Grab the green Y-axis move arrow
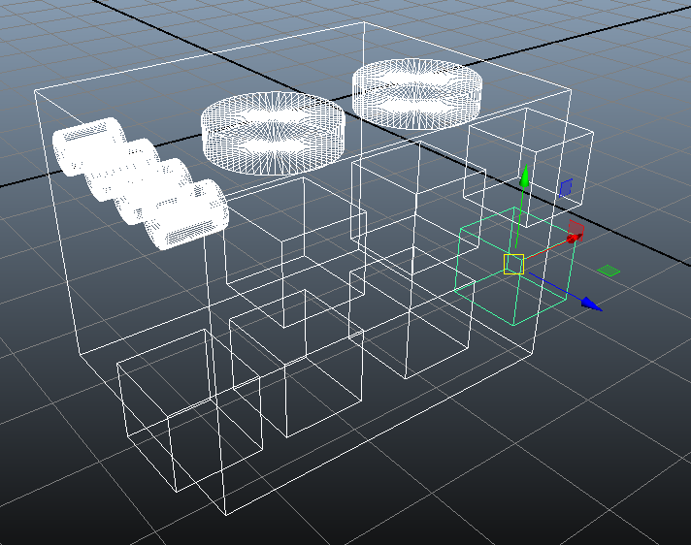The height and width of the screenshot is (545, 691). point(524,176)
